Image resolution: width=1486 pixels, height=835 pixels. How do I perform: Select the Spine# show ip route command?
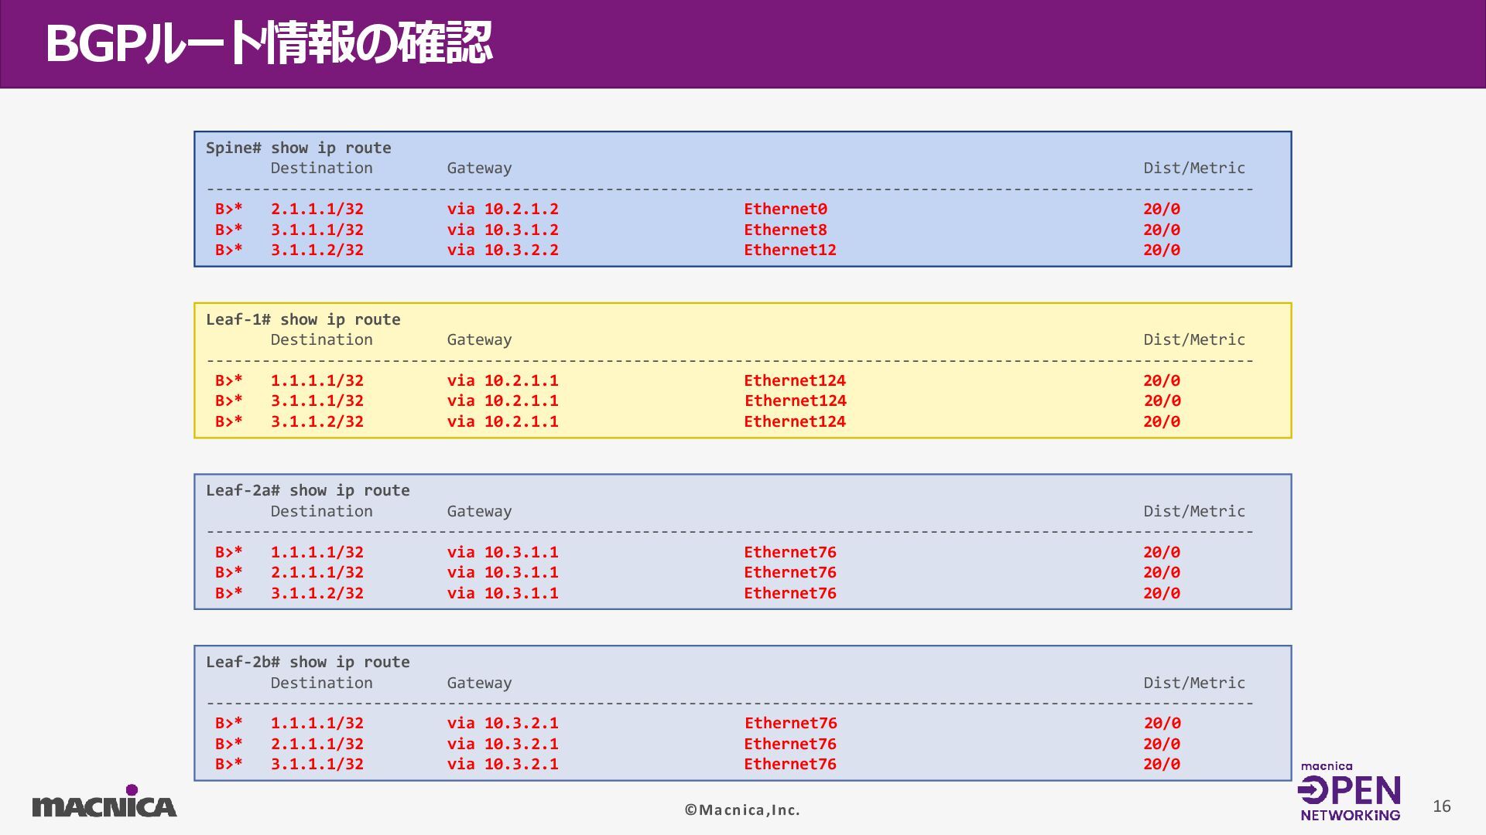point(298,148)
